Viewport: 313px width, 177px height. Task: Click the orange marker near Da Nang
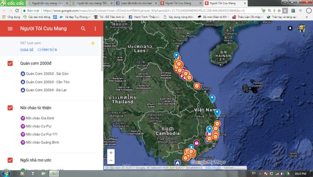click(x=197, y=86)
